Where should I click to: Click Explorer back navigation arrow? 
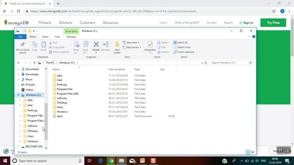click(x=18, y=63)
